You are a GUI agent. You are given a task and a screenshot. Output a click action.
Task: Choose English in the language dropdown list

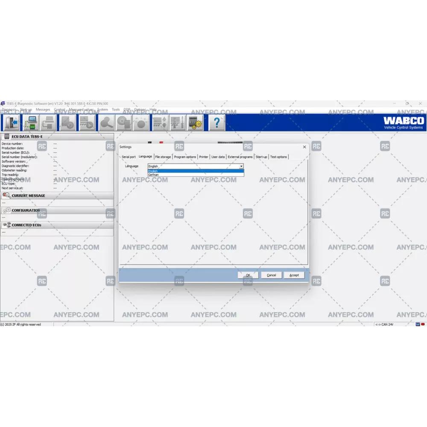click(x=153, y=171)
